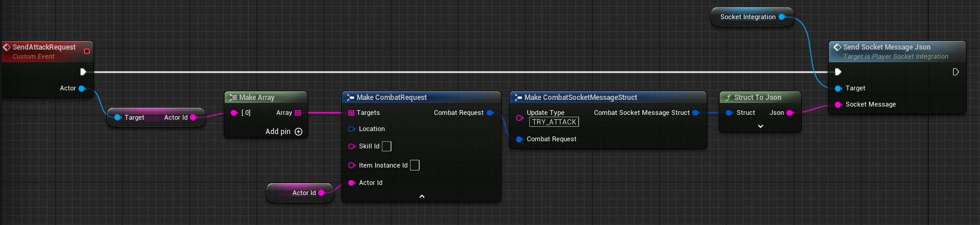Select the Socket Integration variable node
Viewport: 980px width, 225px height.
(x=752, y=17)
